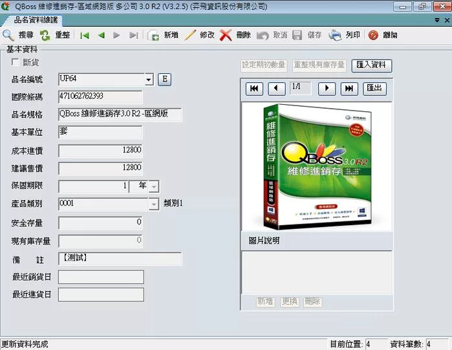Screen dimensions: 452x350
Task: Click the 新增 add record icon
Action: [x=154, y=35]
